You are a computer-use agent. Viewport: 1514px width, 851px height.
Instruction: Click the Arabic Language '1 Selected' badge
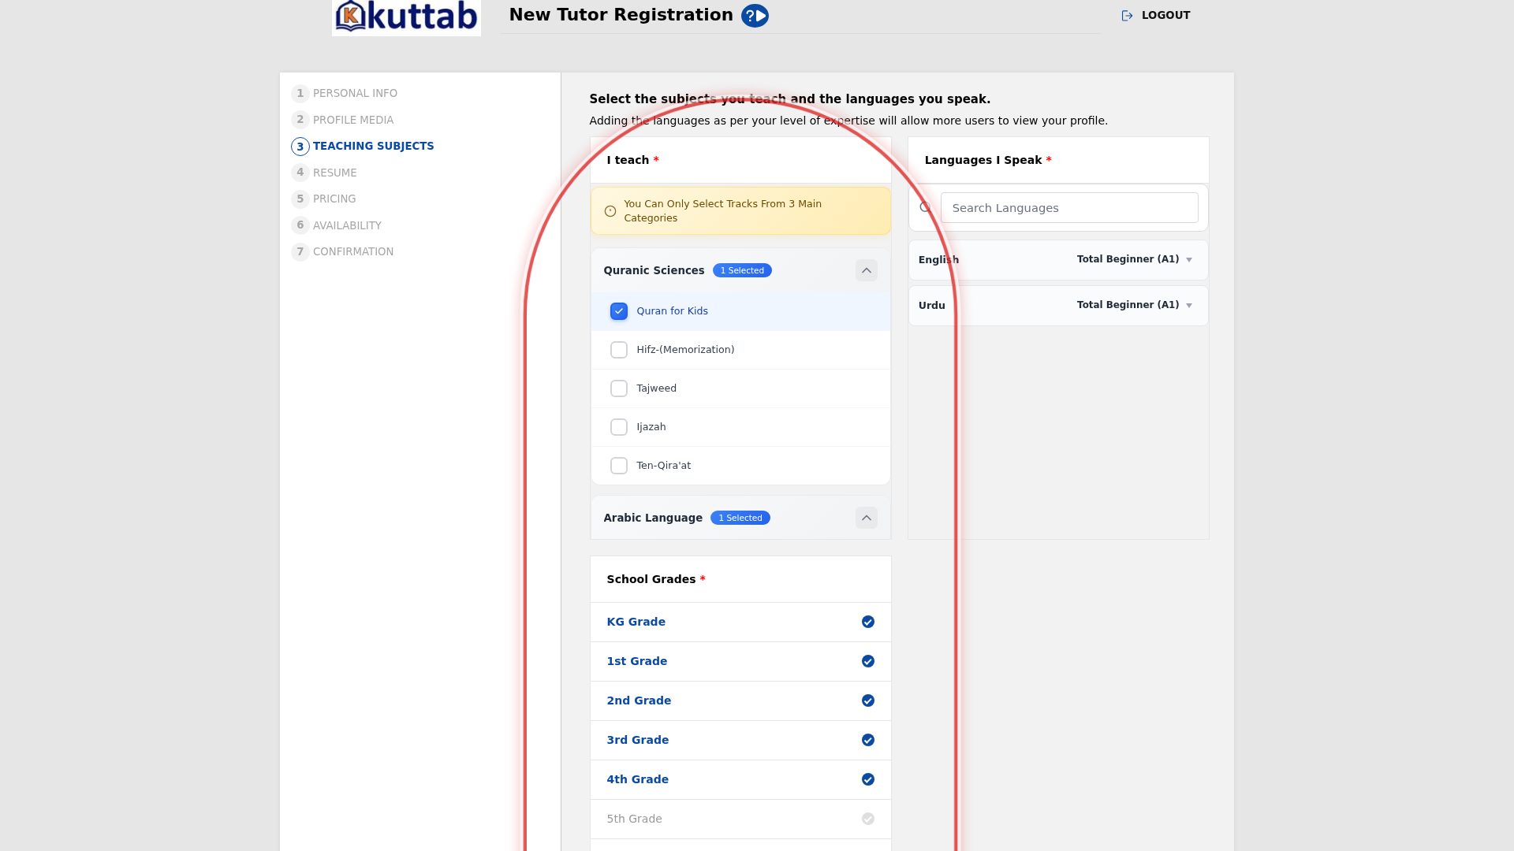[740, 518]
